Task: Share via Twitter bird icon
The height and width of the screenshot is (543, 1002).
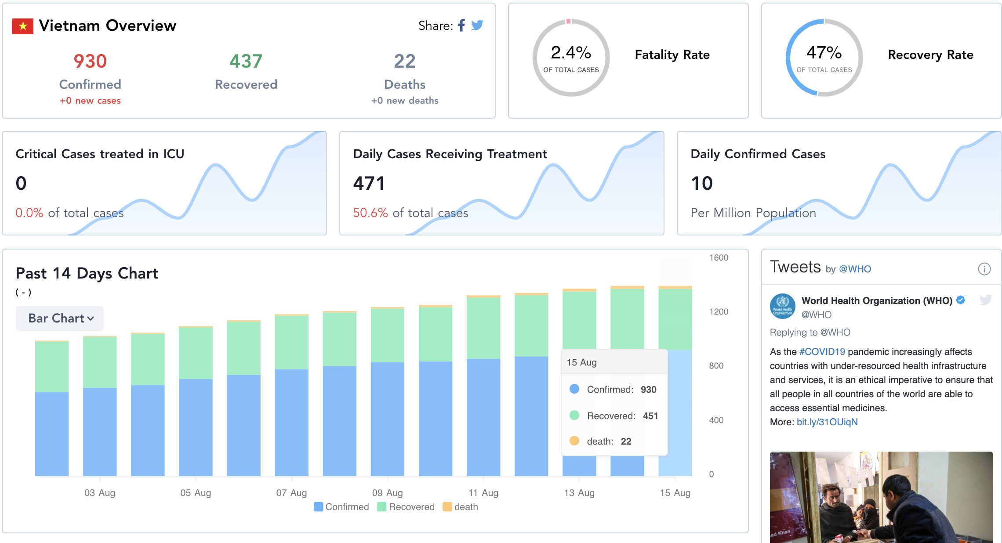Action: pyautogui.click(x=477, y=25)
